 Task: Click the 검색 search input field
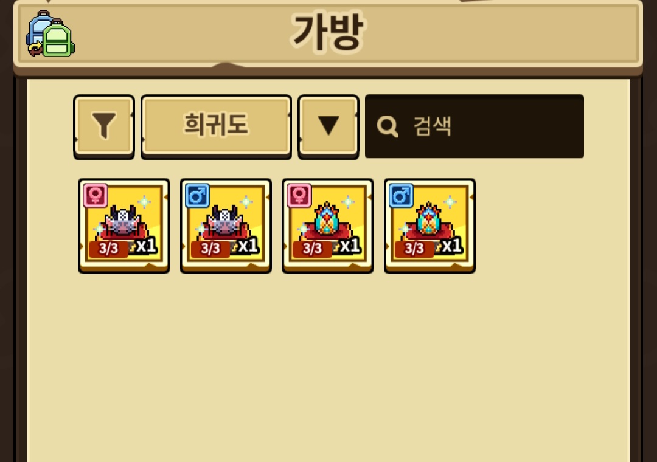474,126
